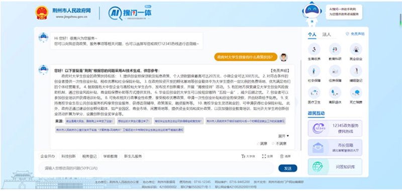The width and height of the screenshot is (402, 191).
Task: Select the 学前教育 quick topic
Action: click(111, 156)
